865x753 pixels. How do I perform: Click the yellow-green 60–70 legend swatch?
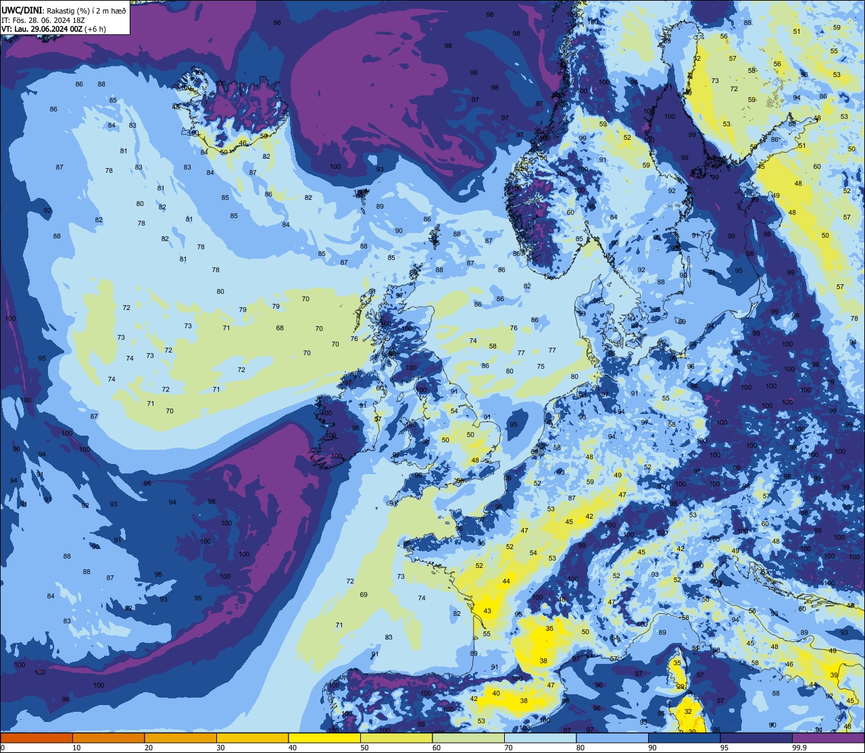[x=468, y=737]
